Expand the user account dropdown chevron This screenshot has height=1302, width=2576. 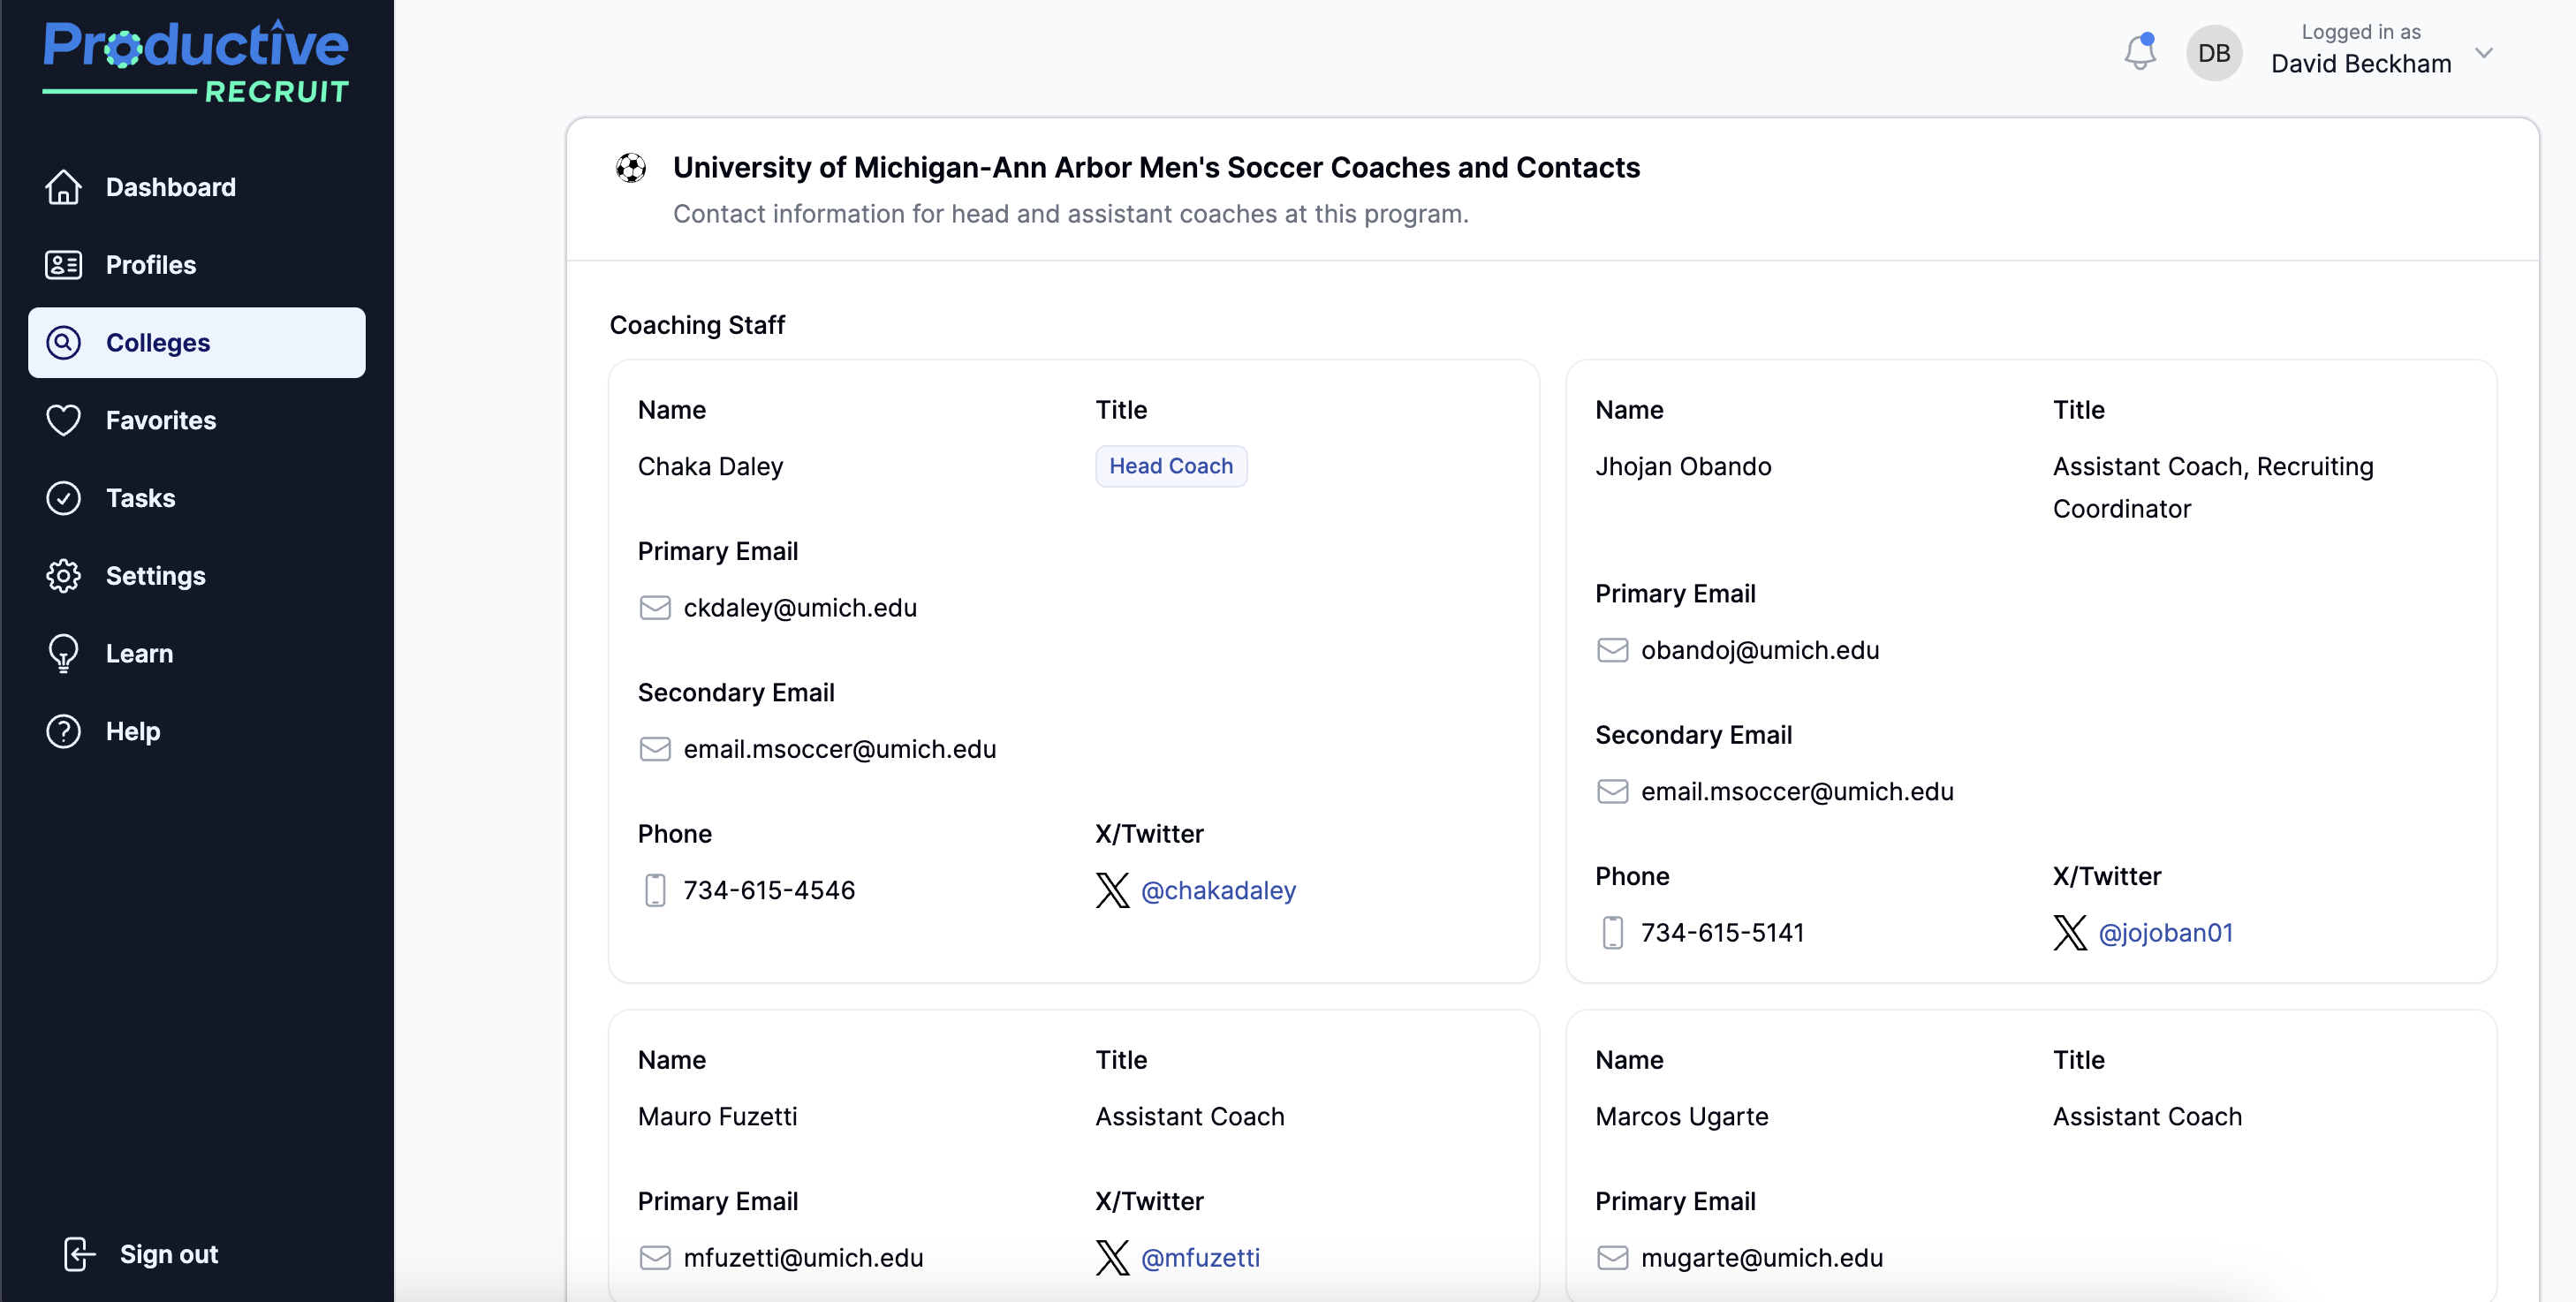point(2484,53)
